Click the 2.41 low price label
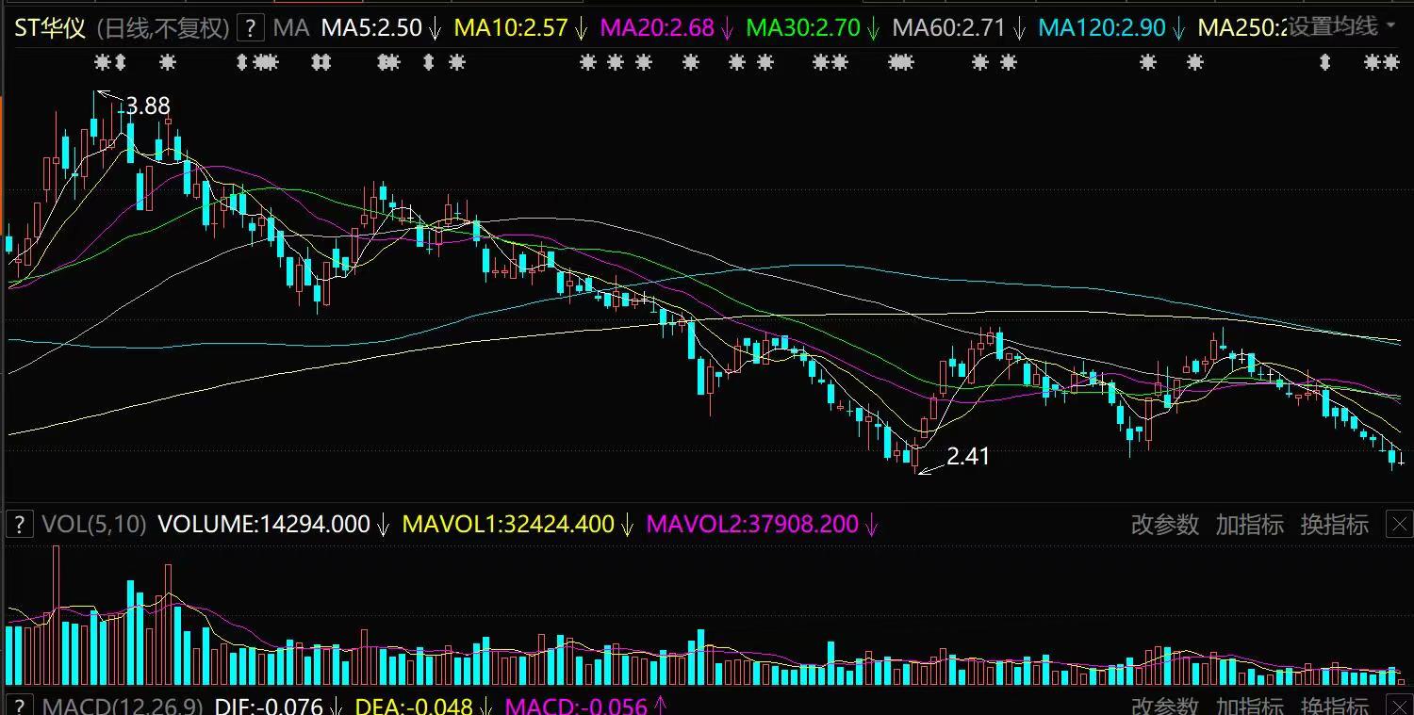Image resolution: width=1414 pixels, height=715 pixels. [968, 457]
